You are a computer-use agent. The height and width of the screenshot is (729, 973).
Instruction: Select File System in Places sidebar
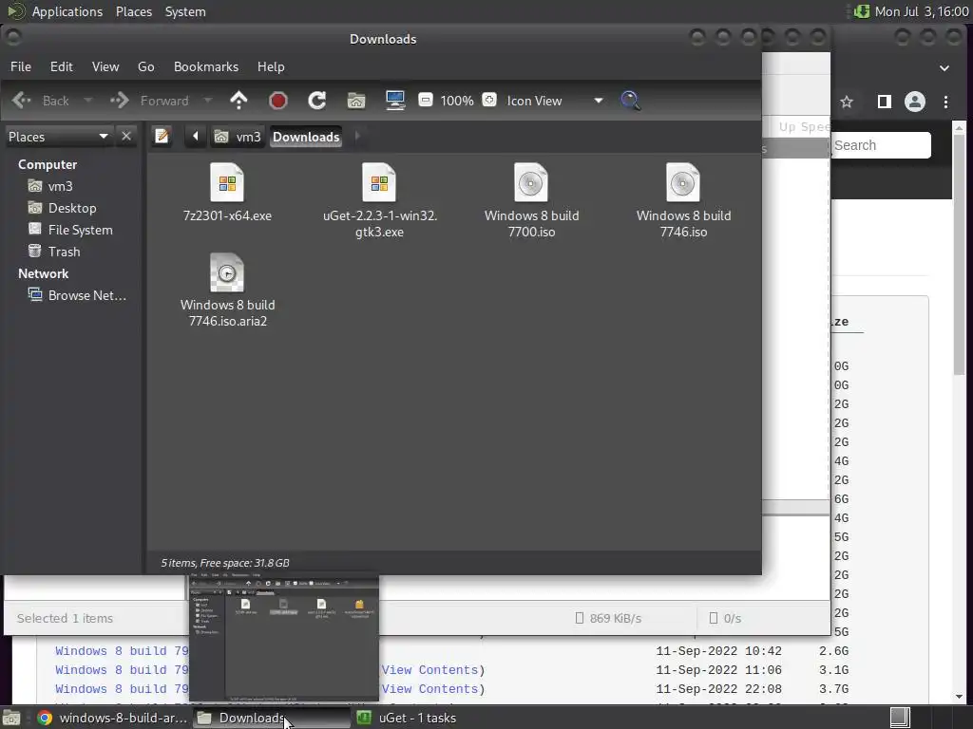(70, 230)
